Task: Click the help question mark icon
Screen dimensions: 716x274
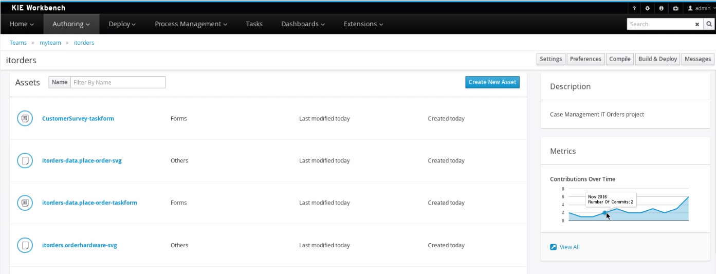Action: pos(634,9)
